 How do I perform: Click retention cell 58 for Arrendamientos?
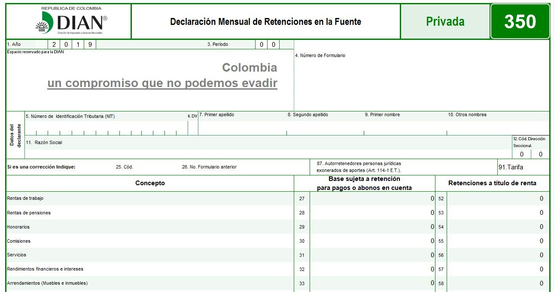click(x=497, y=283)
